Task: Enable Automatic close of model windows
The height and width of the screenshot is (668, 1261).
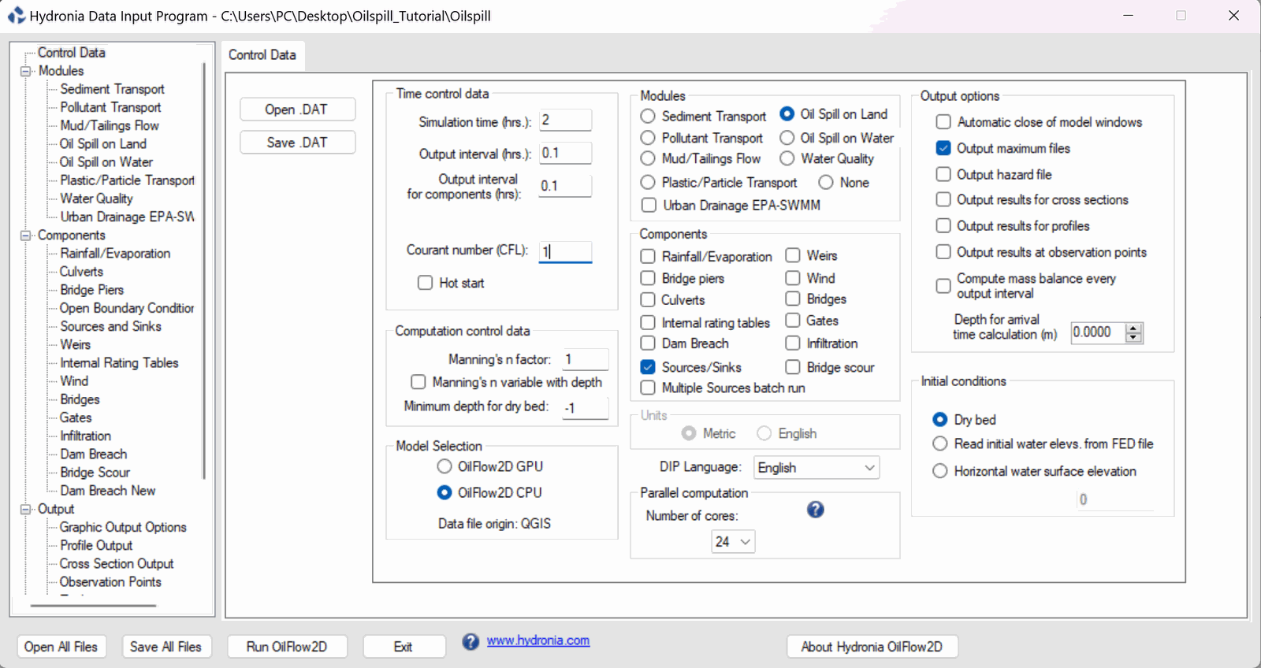Action: [x=943, y=122]
